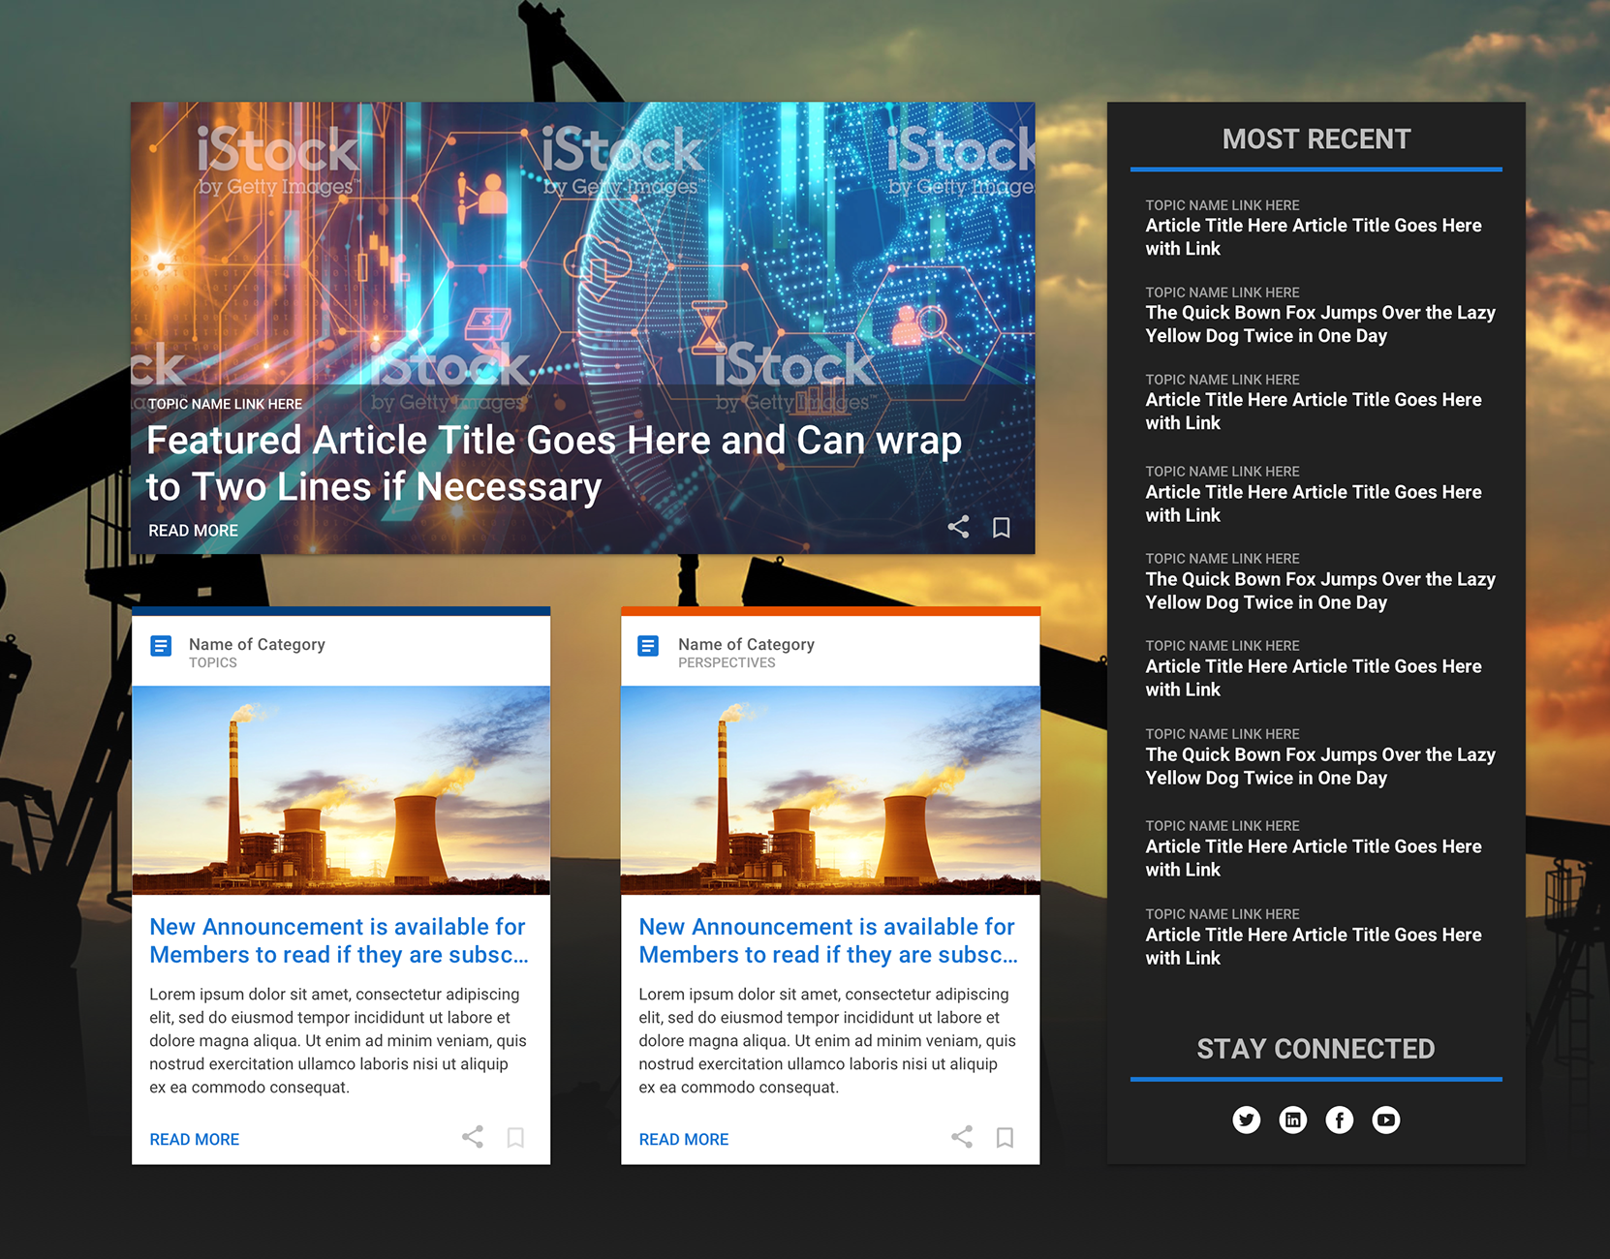Bookmark the Topics category card
1610x1259 pixels.
(515, 1137)
